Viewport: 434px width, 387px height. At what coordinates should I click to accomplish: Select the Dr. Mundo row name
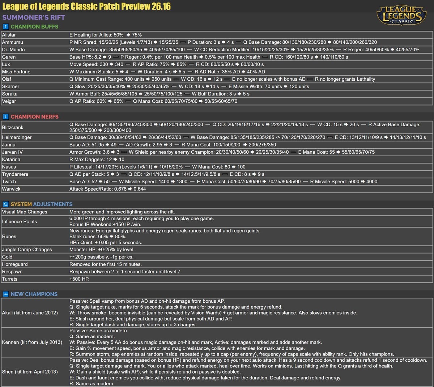(x=13, y=50)
